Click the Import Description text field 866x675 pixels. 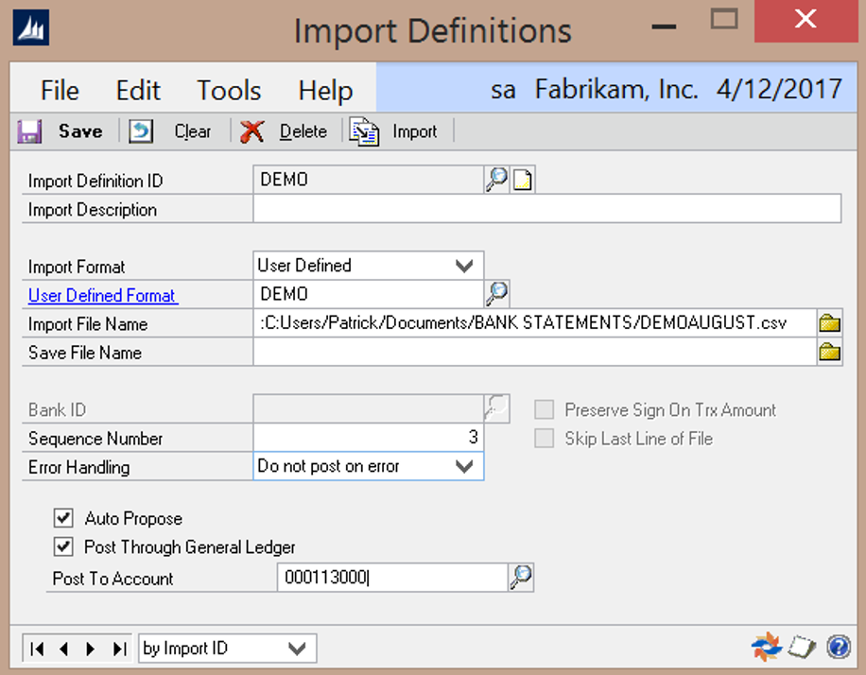(546, 209)
